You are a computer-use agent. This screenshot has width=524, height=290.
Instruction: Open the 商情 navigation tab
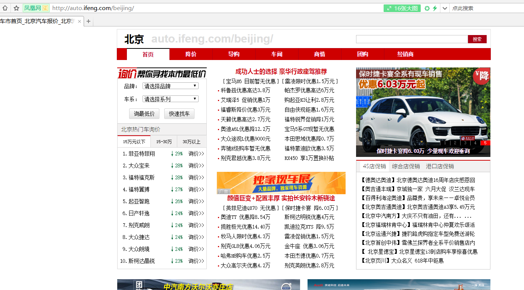tap(320, 54)
